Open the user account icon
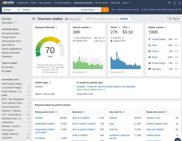This screenshot has width=182, height=141. pos(179,3)
